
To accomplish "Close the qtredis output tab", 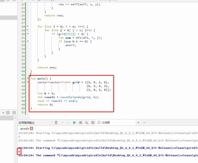I will coord(31,128).
